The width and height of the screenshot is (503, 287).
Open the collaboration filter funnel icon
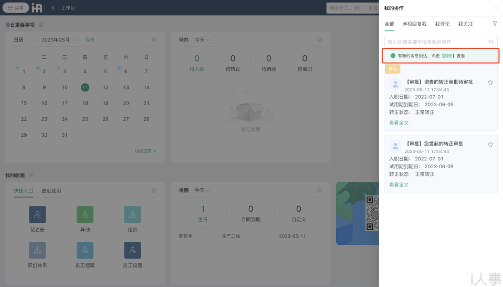[x=495, y=24]
